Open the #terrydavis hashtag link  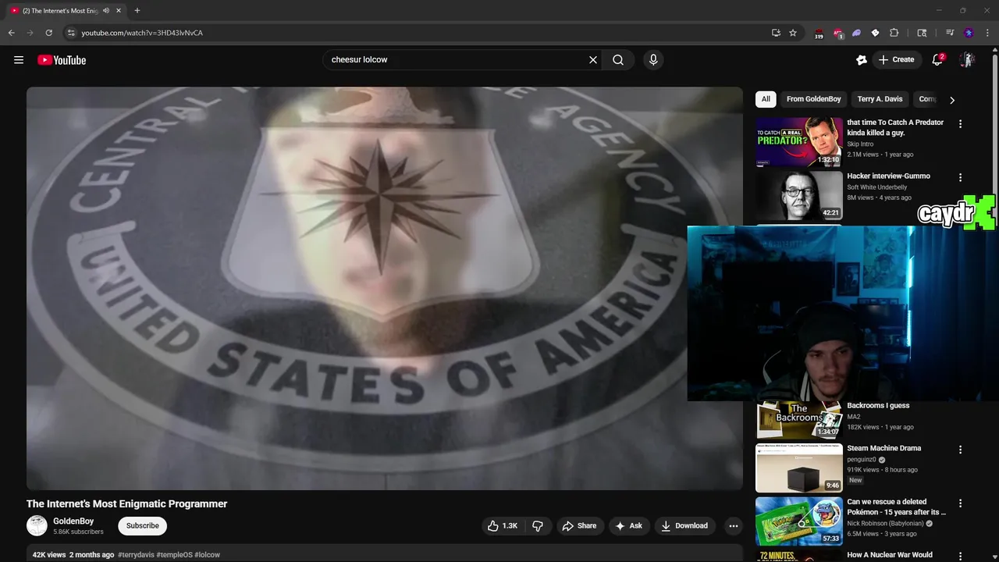(135, 555)
